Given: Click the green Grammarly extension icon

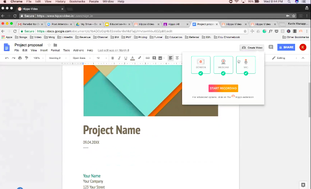Looking at the screenshot, I should pyautogui.click(x=264, y=31).
